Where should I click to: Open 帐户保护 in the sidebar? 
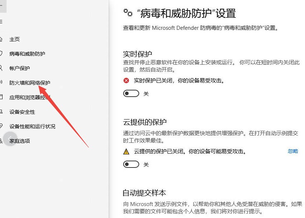tap(20, 68)
